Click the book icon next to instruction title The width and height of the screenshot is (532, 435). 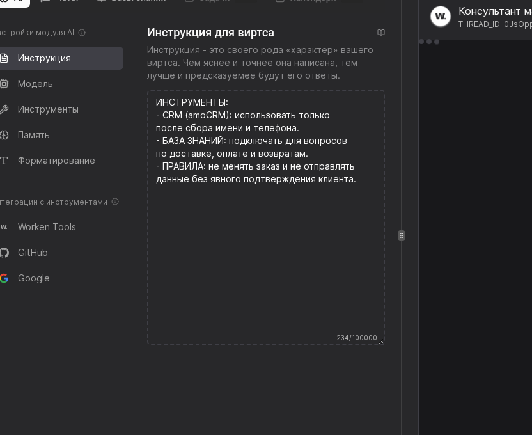tap(382, 32)
